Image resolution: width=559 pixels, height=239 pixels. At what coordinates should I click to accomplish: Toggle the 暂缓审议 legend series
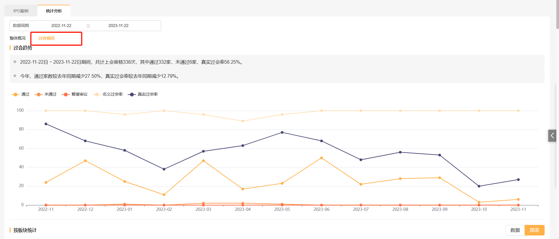pos(75,94)
